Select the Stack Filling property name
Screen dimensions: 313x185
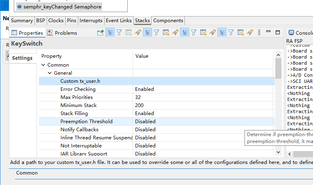74,114
